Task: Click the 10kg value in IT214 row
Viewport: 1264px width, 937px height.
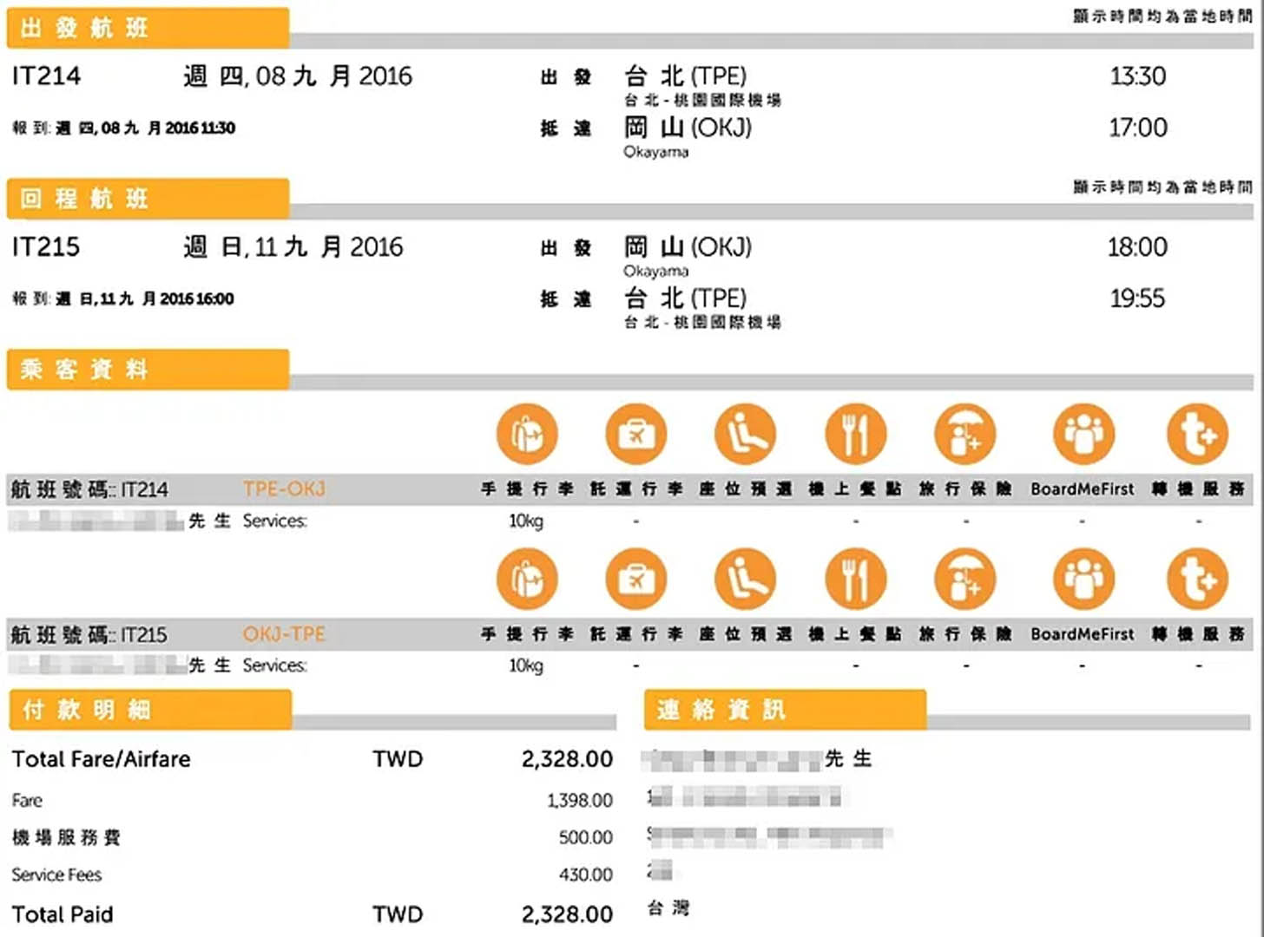Action: click(526, 521)
